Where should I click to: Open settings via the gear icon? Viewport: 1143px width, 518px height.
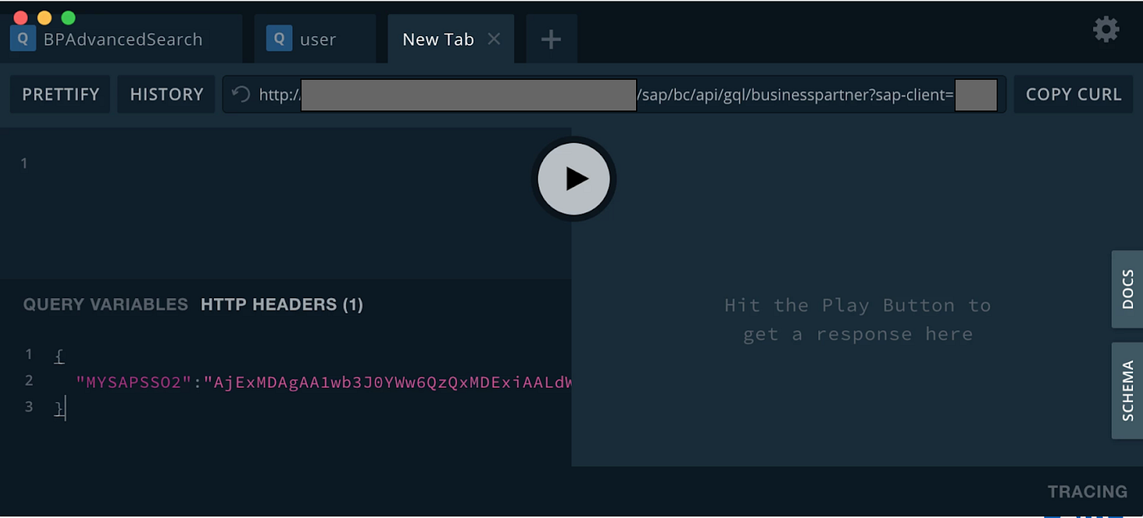tap(1106, 29)
